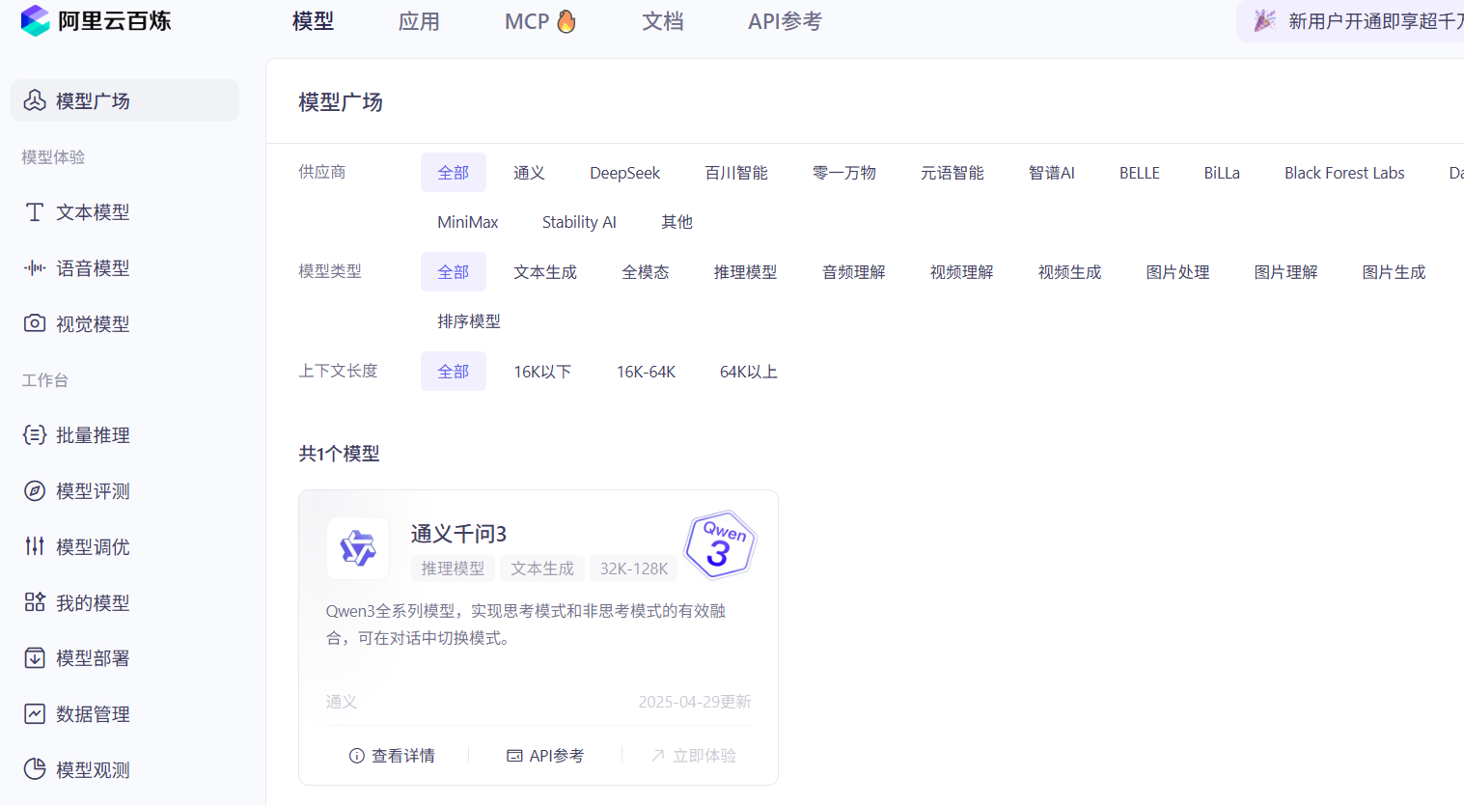Click the 新用户开通 promotional banner
The height and width of the screenshot is (805, 1464).
(x=1350, y=21)
